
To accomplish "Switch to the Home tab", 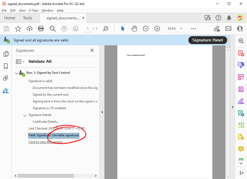I will (x=10, y=18).
